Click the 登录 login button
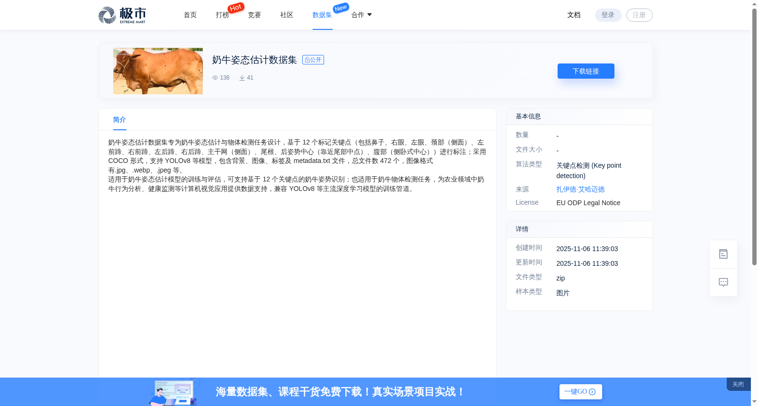The image size is (758, 406). click(x=608, y=15)
